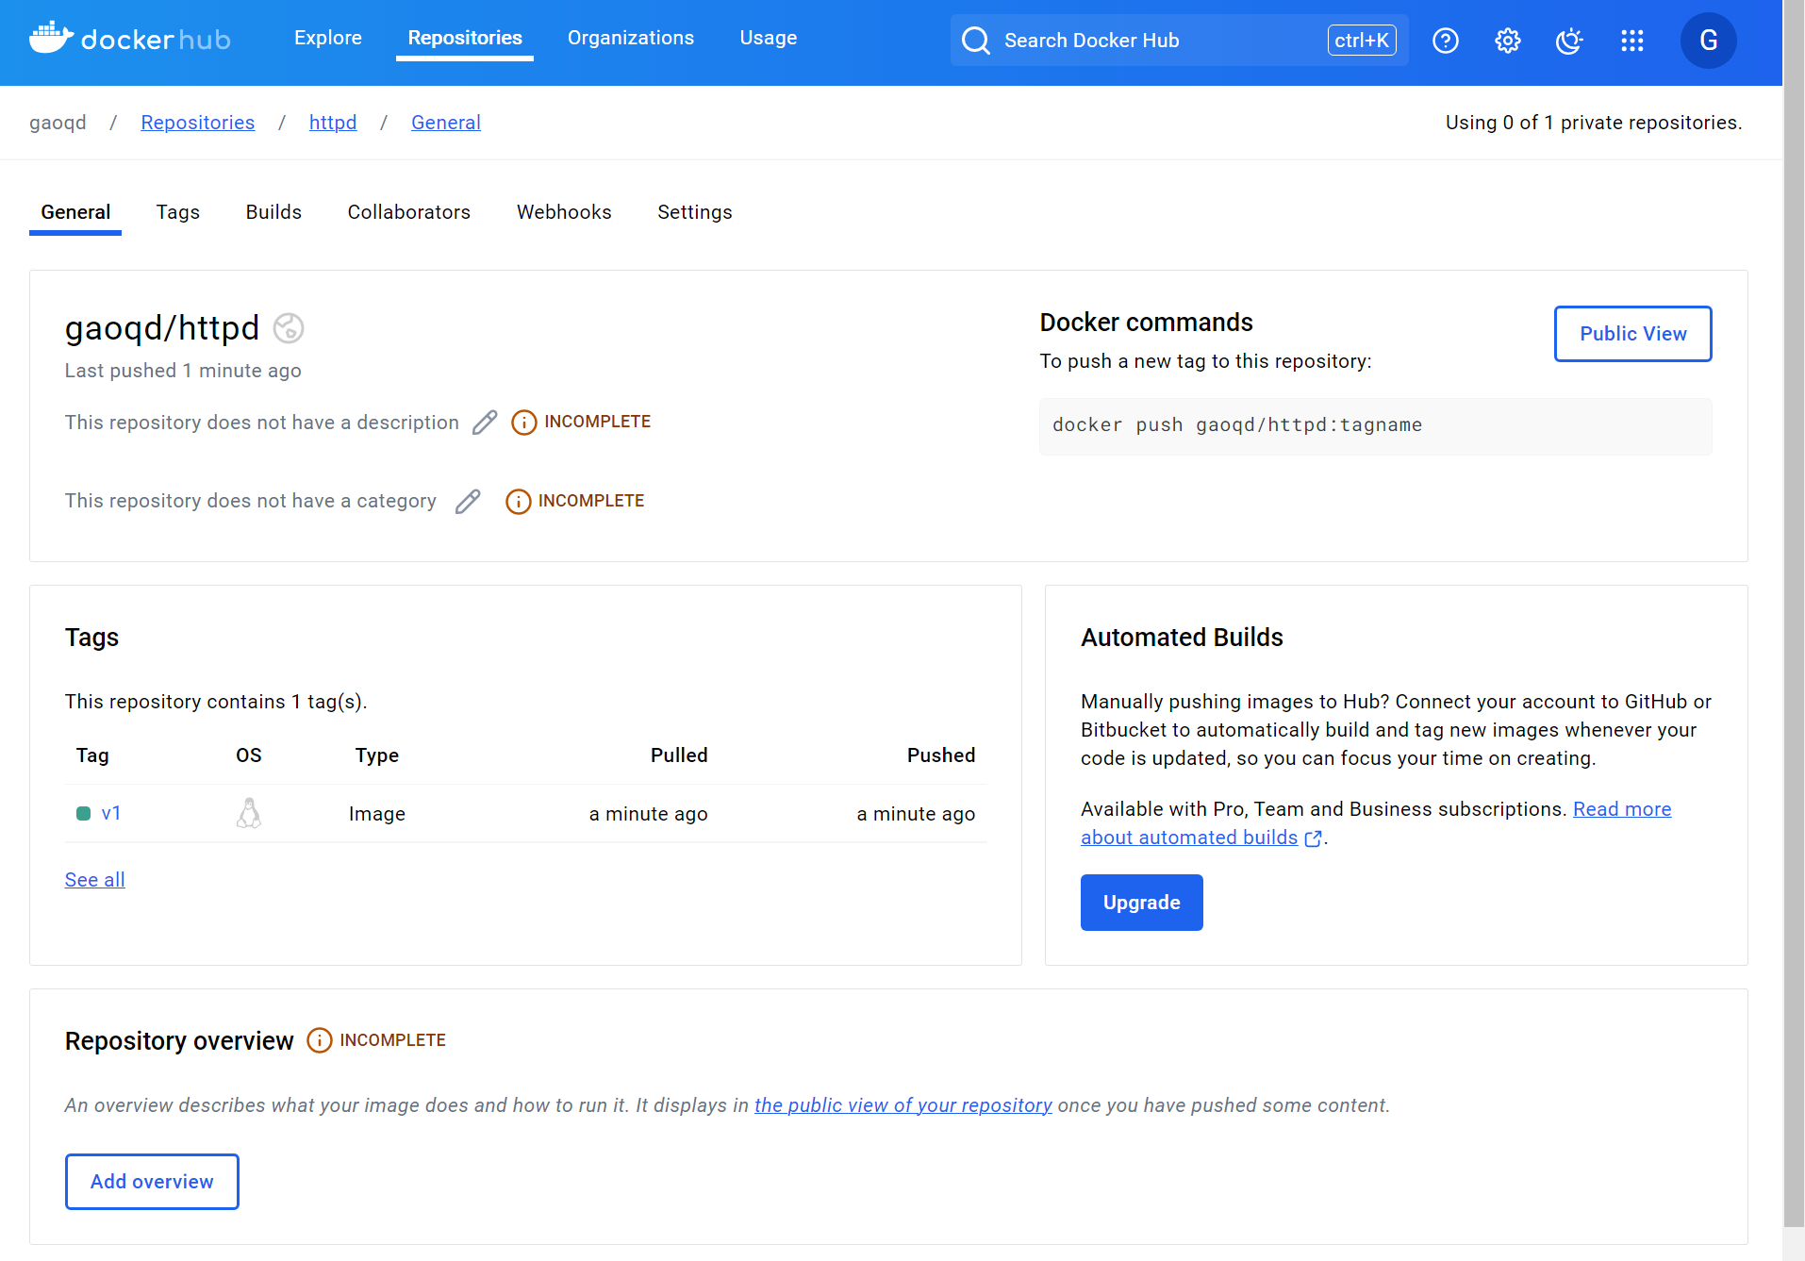Screen dimensions: 1805x1261
Task: Click General breadcrumb link
Action: (x=446, y=123)
